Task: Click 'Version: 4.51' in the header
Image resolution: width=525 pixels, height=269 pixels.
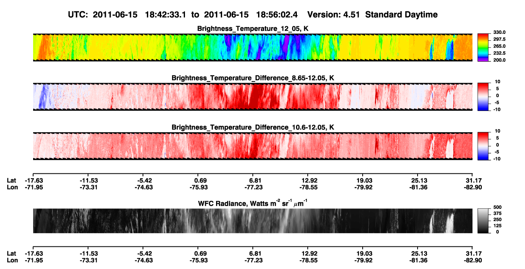Action: click(333, 15)
